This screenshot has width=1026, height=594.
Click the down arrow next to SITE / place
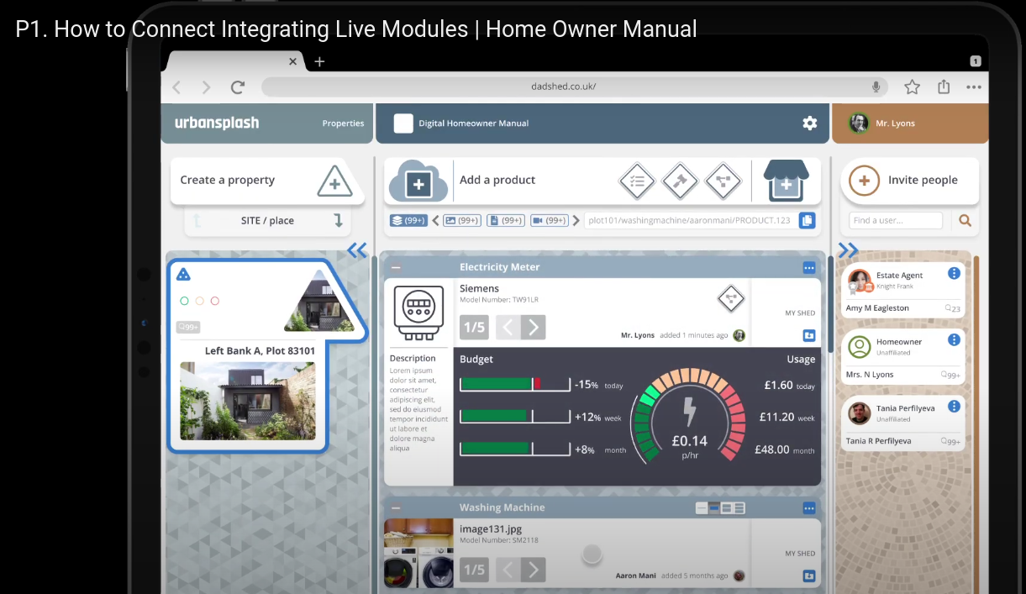338,221
